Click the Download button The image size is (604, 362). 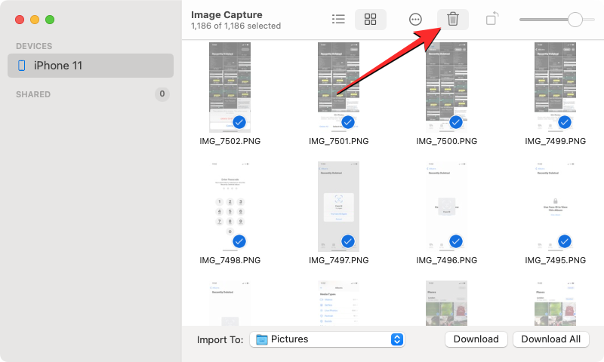[x=476, y=339]
